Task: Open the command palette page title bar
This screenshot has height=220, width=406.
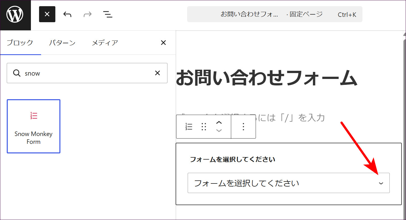Action: [275, 14]
